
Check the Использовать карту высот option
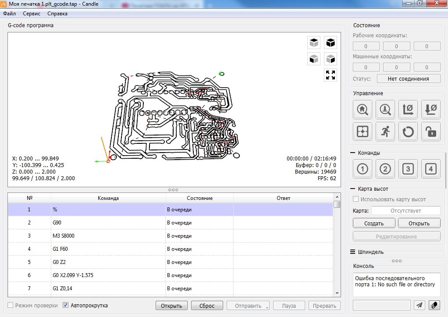tap(356, 199)
